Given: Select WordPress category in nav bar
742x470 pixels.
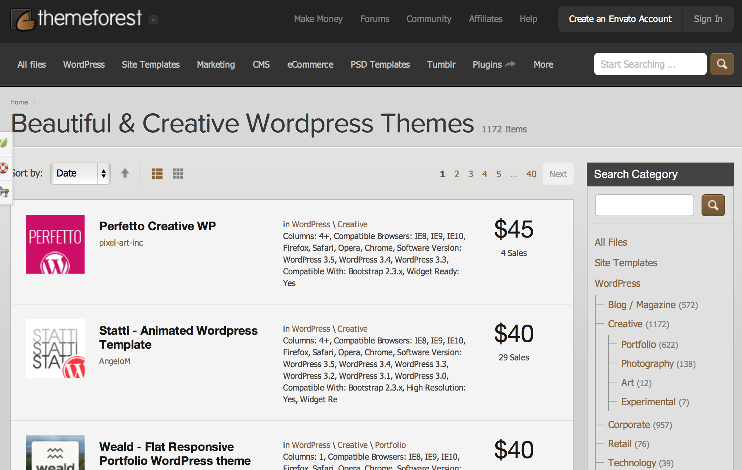Looking at the screenshot, I should pos(84,65).
